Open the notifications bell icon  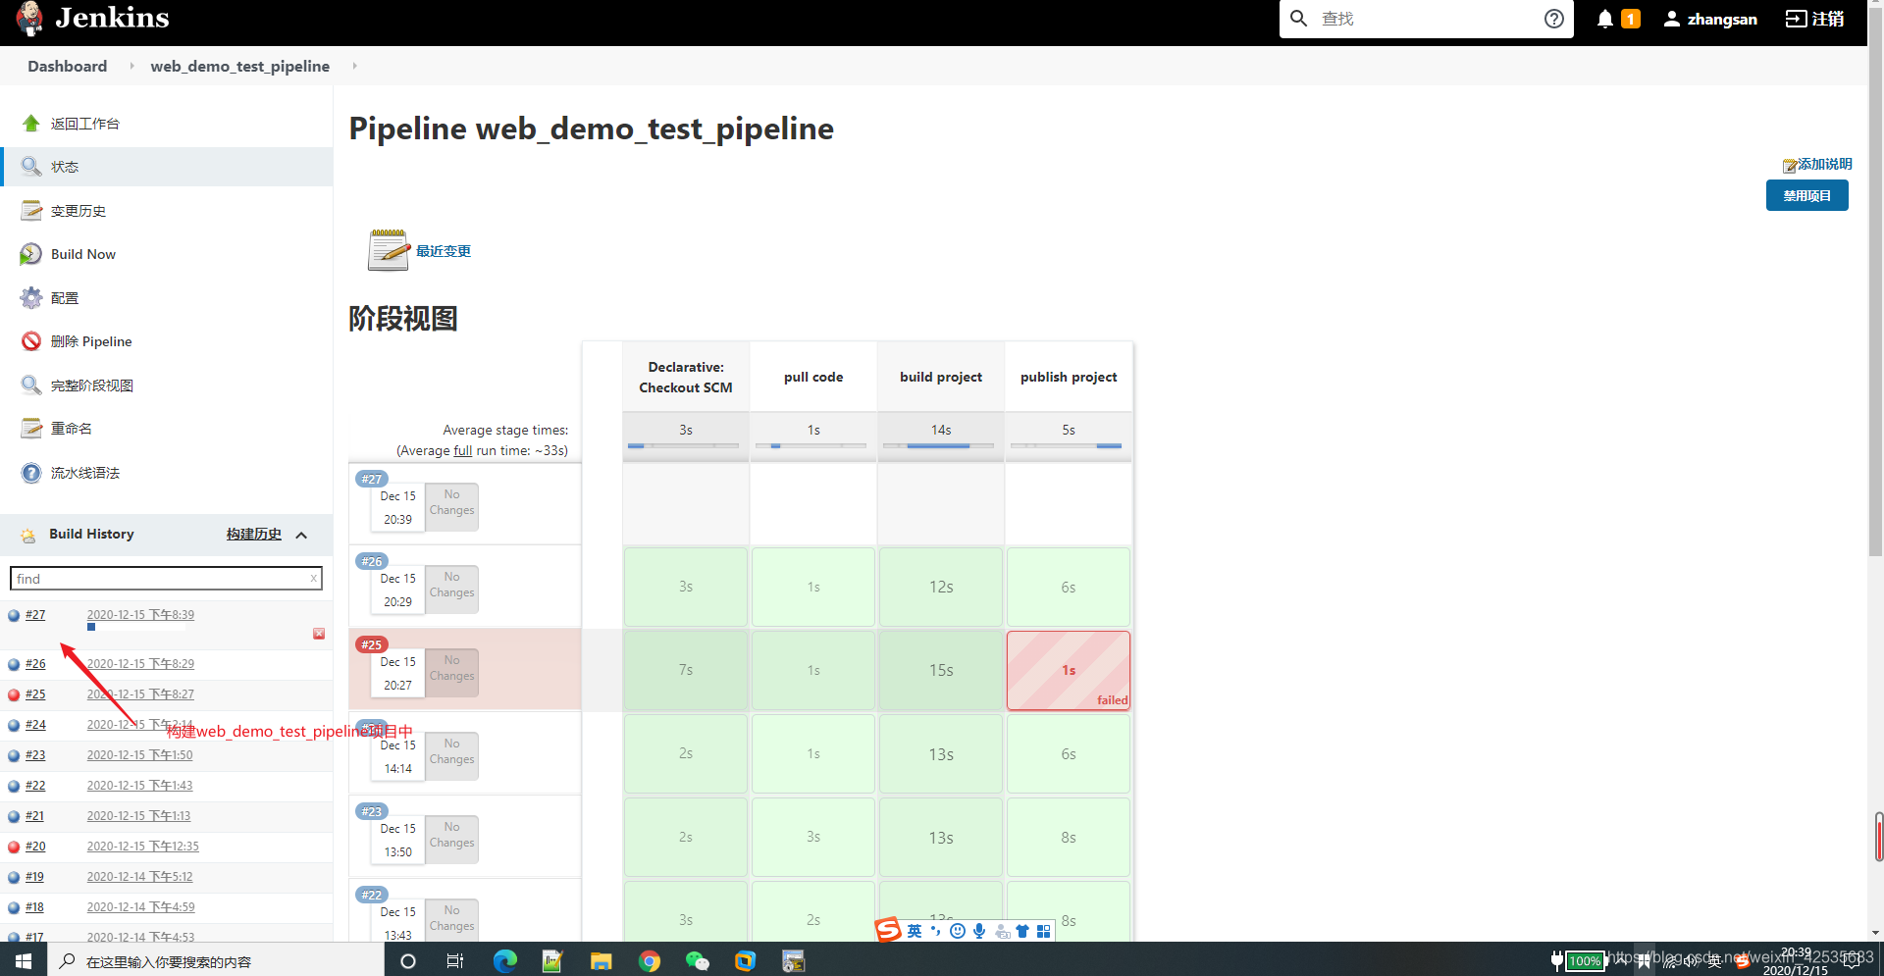click(1605, 19)
